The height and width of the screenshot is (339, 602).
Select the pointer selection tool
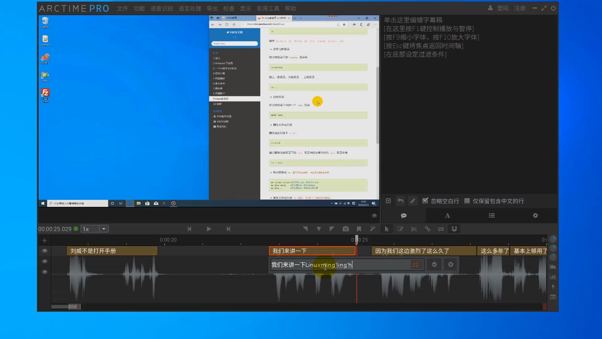[x=387, y=229]
